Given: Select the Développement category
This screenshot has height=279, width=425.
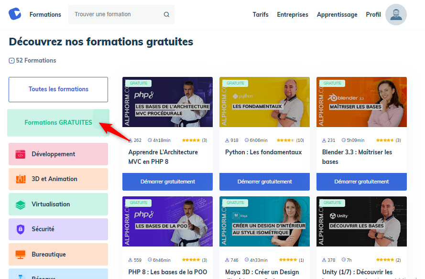Looking at the screenshot, I should [58, 154].
